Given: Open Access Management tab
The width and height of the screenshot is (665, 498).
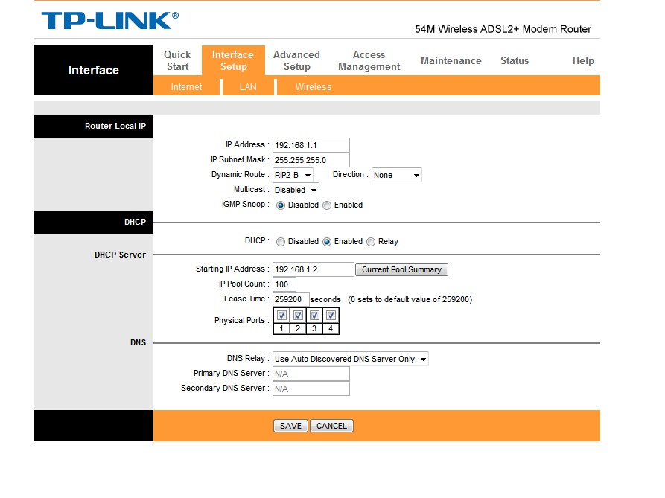Looking at the screenshot, I should [369, 60].
